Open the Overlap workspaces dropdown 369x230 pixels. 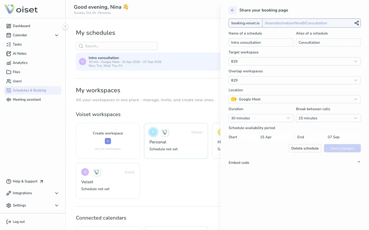point(295,80)
